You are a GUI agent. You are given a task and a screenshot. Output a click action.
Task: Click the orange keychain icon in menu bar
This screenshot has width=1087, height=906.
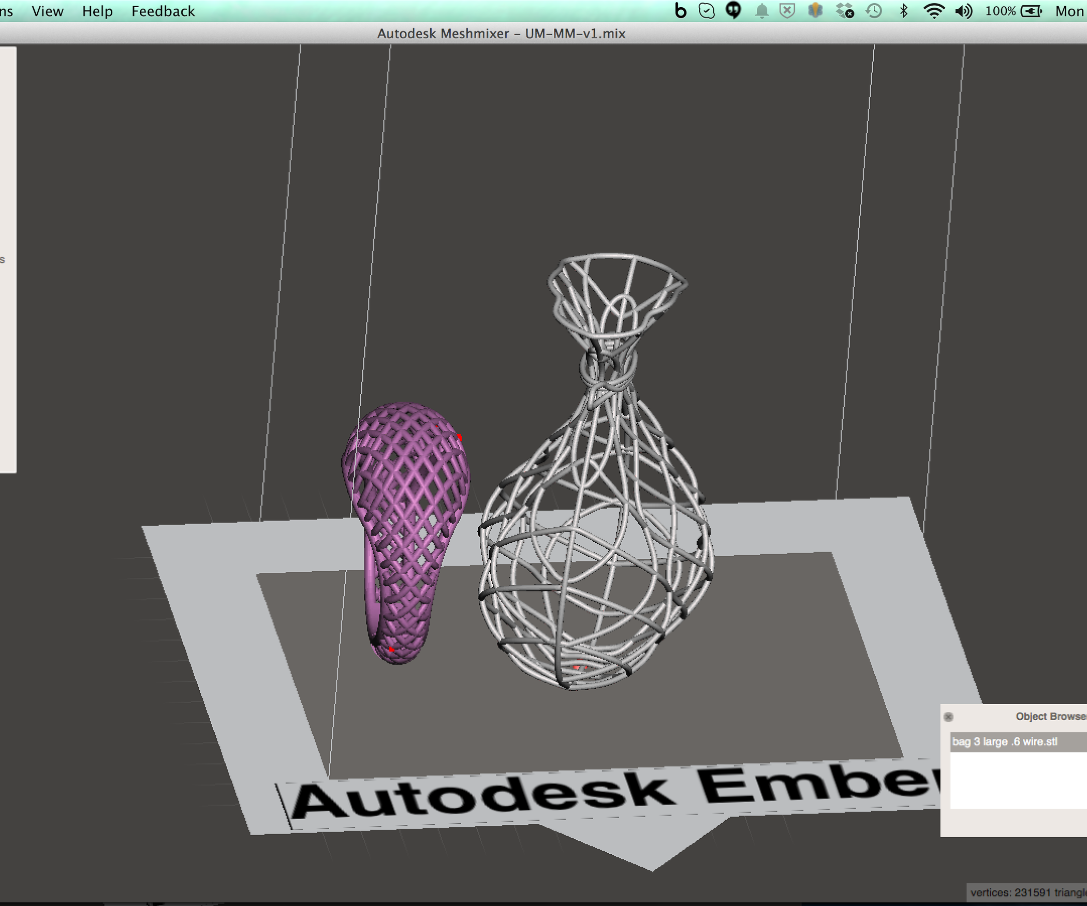coord(816,10)
